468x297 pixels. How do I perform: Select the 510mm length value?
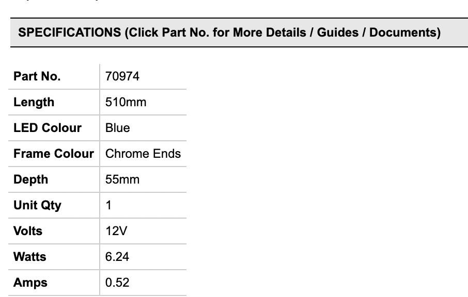coord(126,102)
